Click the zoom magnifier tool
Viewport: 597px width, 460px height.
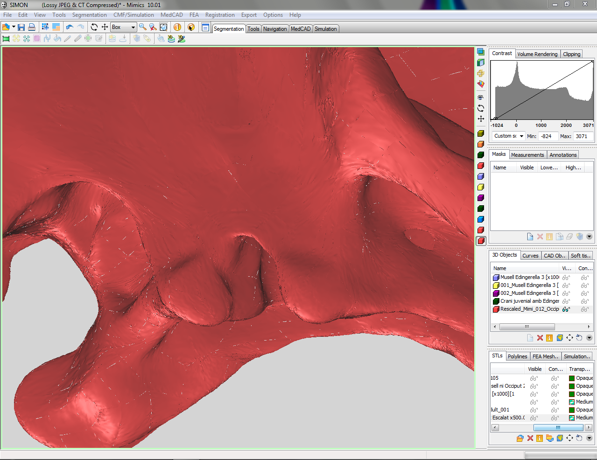pos(143,28)
